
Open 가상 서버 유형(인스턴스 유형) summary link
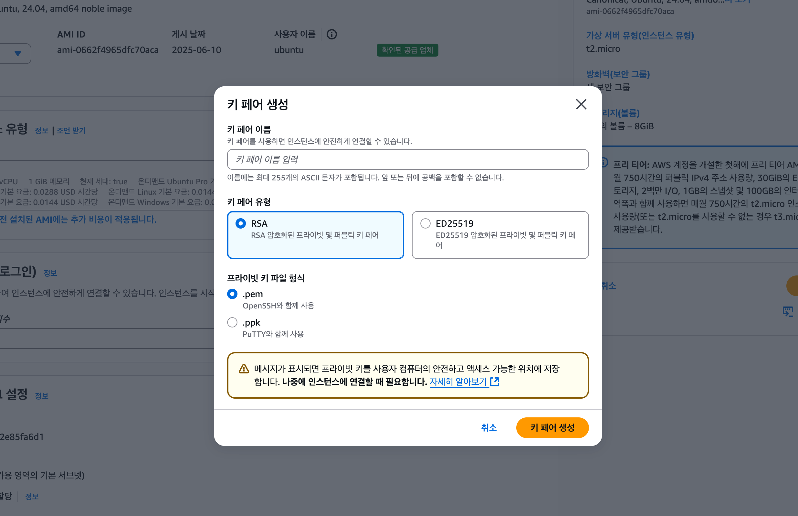click(640, 35)
